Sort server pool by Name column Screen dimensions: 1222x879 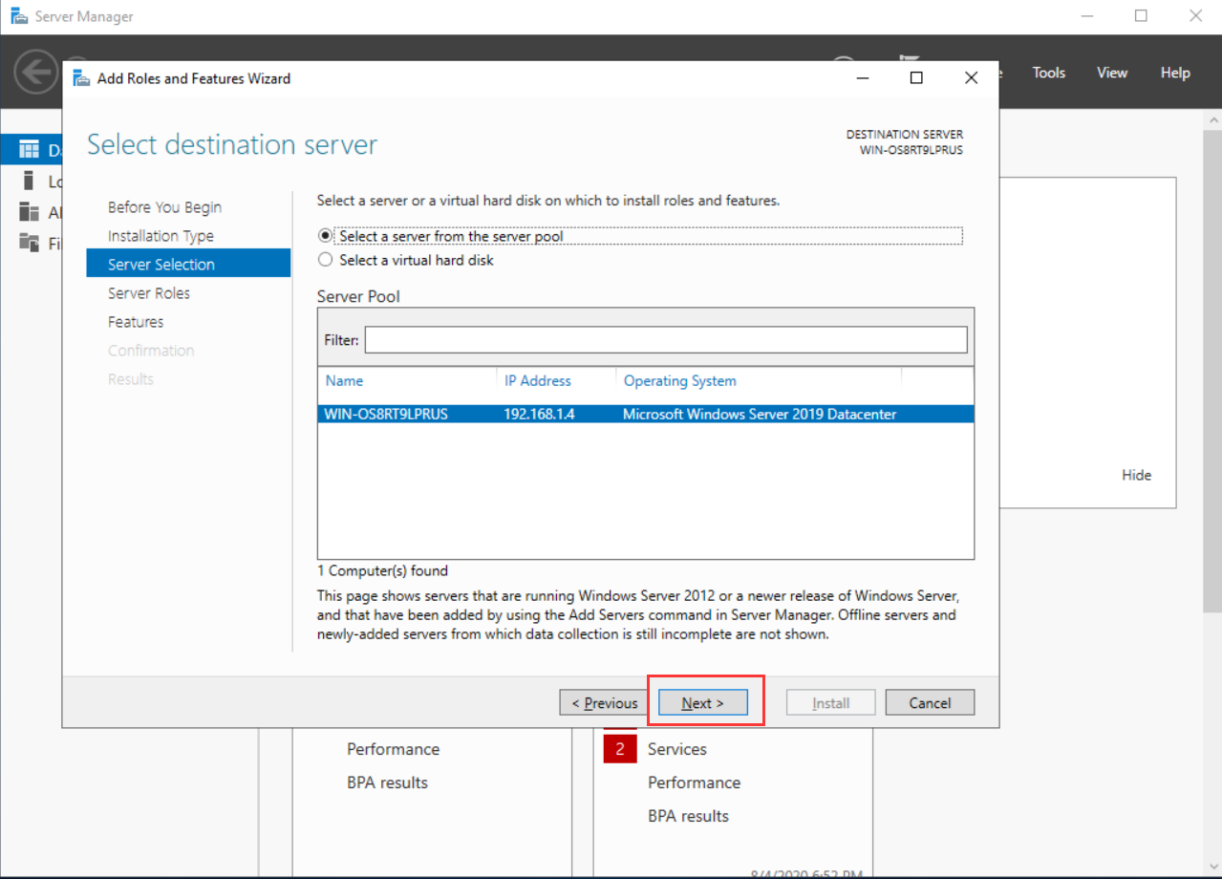click(344, 380)
